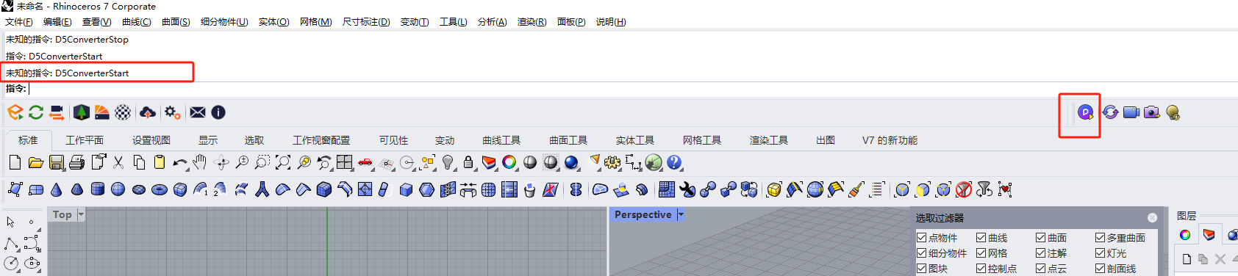Click the blue cylinder icon
1238x276 pixels.
[97, 190]
